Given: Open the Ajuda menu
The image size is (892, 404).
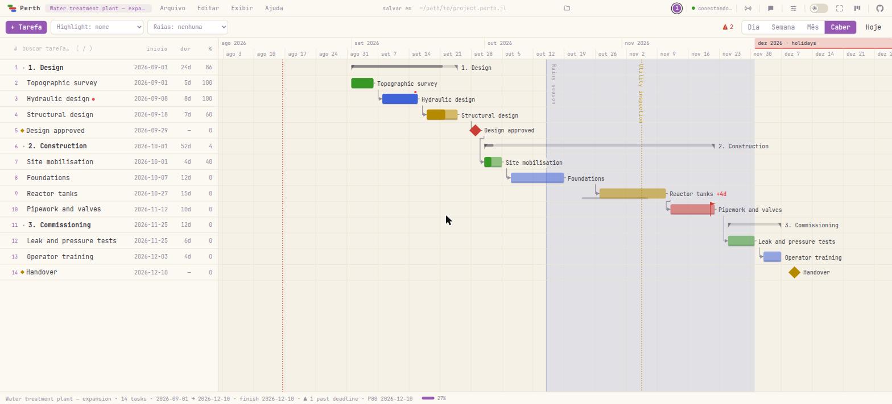Looking at the screenshot, I should point(274,9).
